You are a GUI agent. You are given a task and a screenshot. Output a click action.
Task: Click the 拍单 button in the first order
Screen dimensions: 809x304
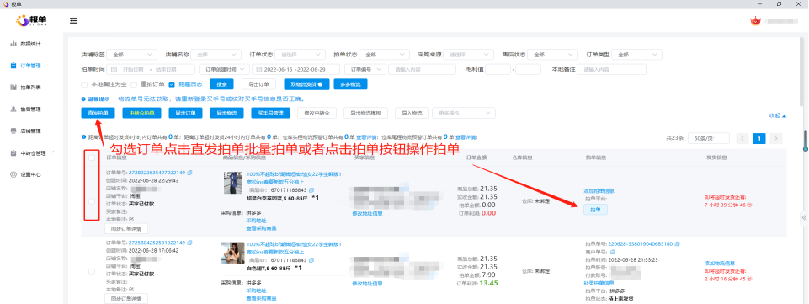coord(595,209)
